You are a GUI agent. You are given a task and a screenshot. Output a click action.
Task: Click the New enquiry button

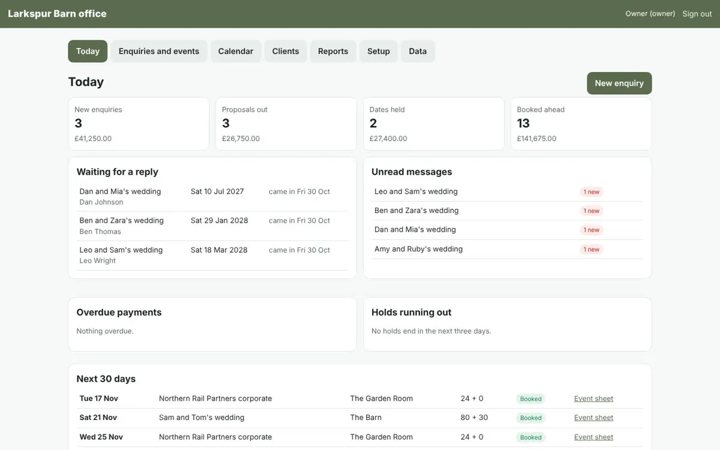619,83
